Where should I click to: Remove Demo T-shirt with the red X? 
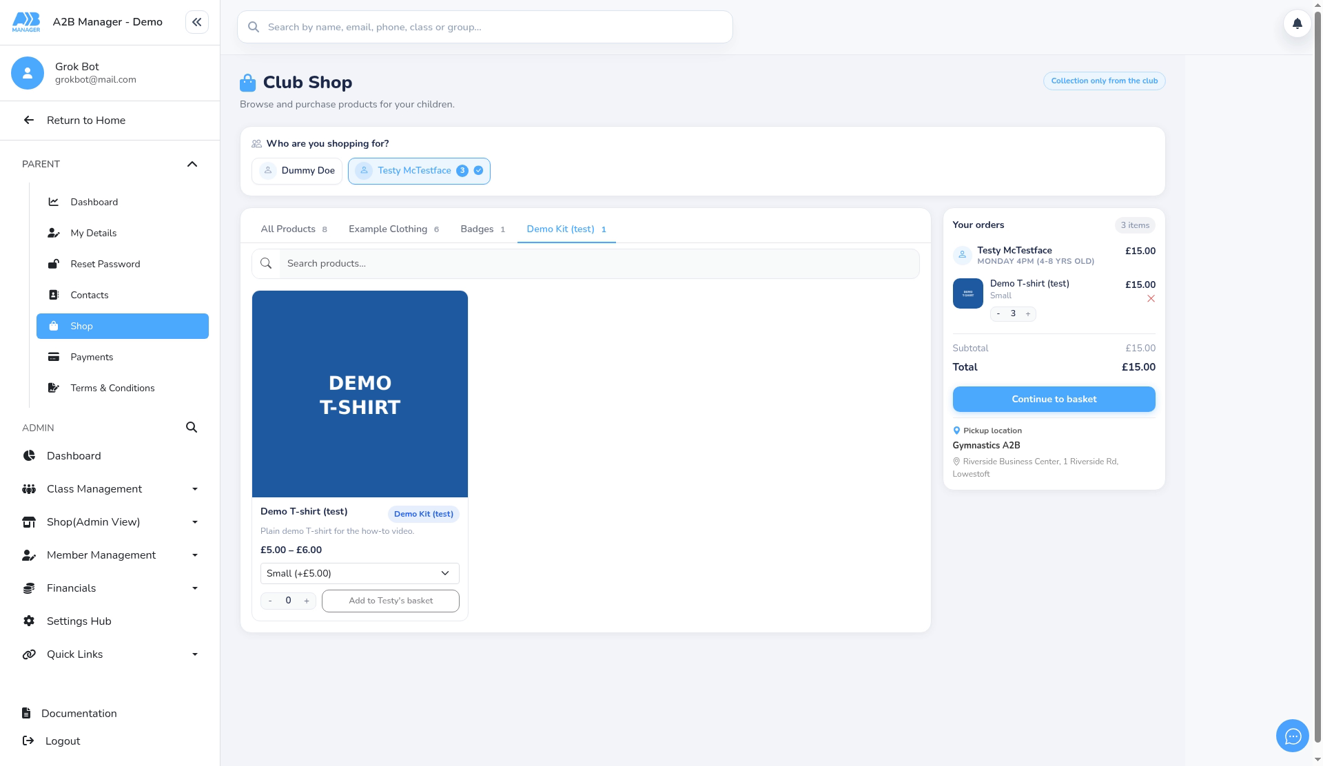[1151, 299]
